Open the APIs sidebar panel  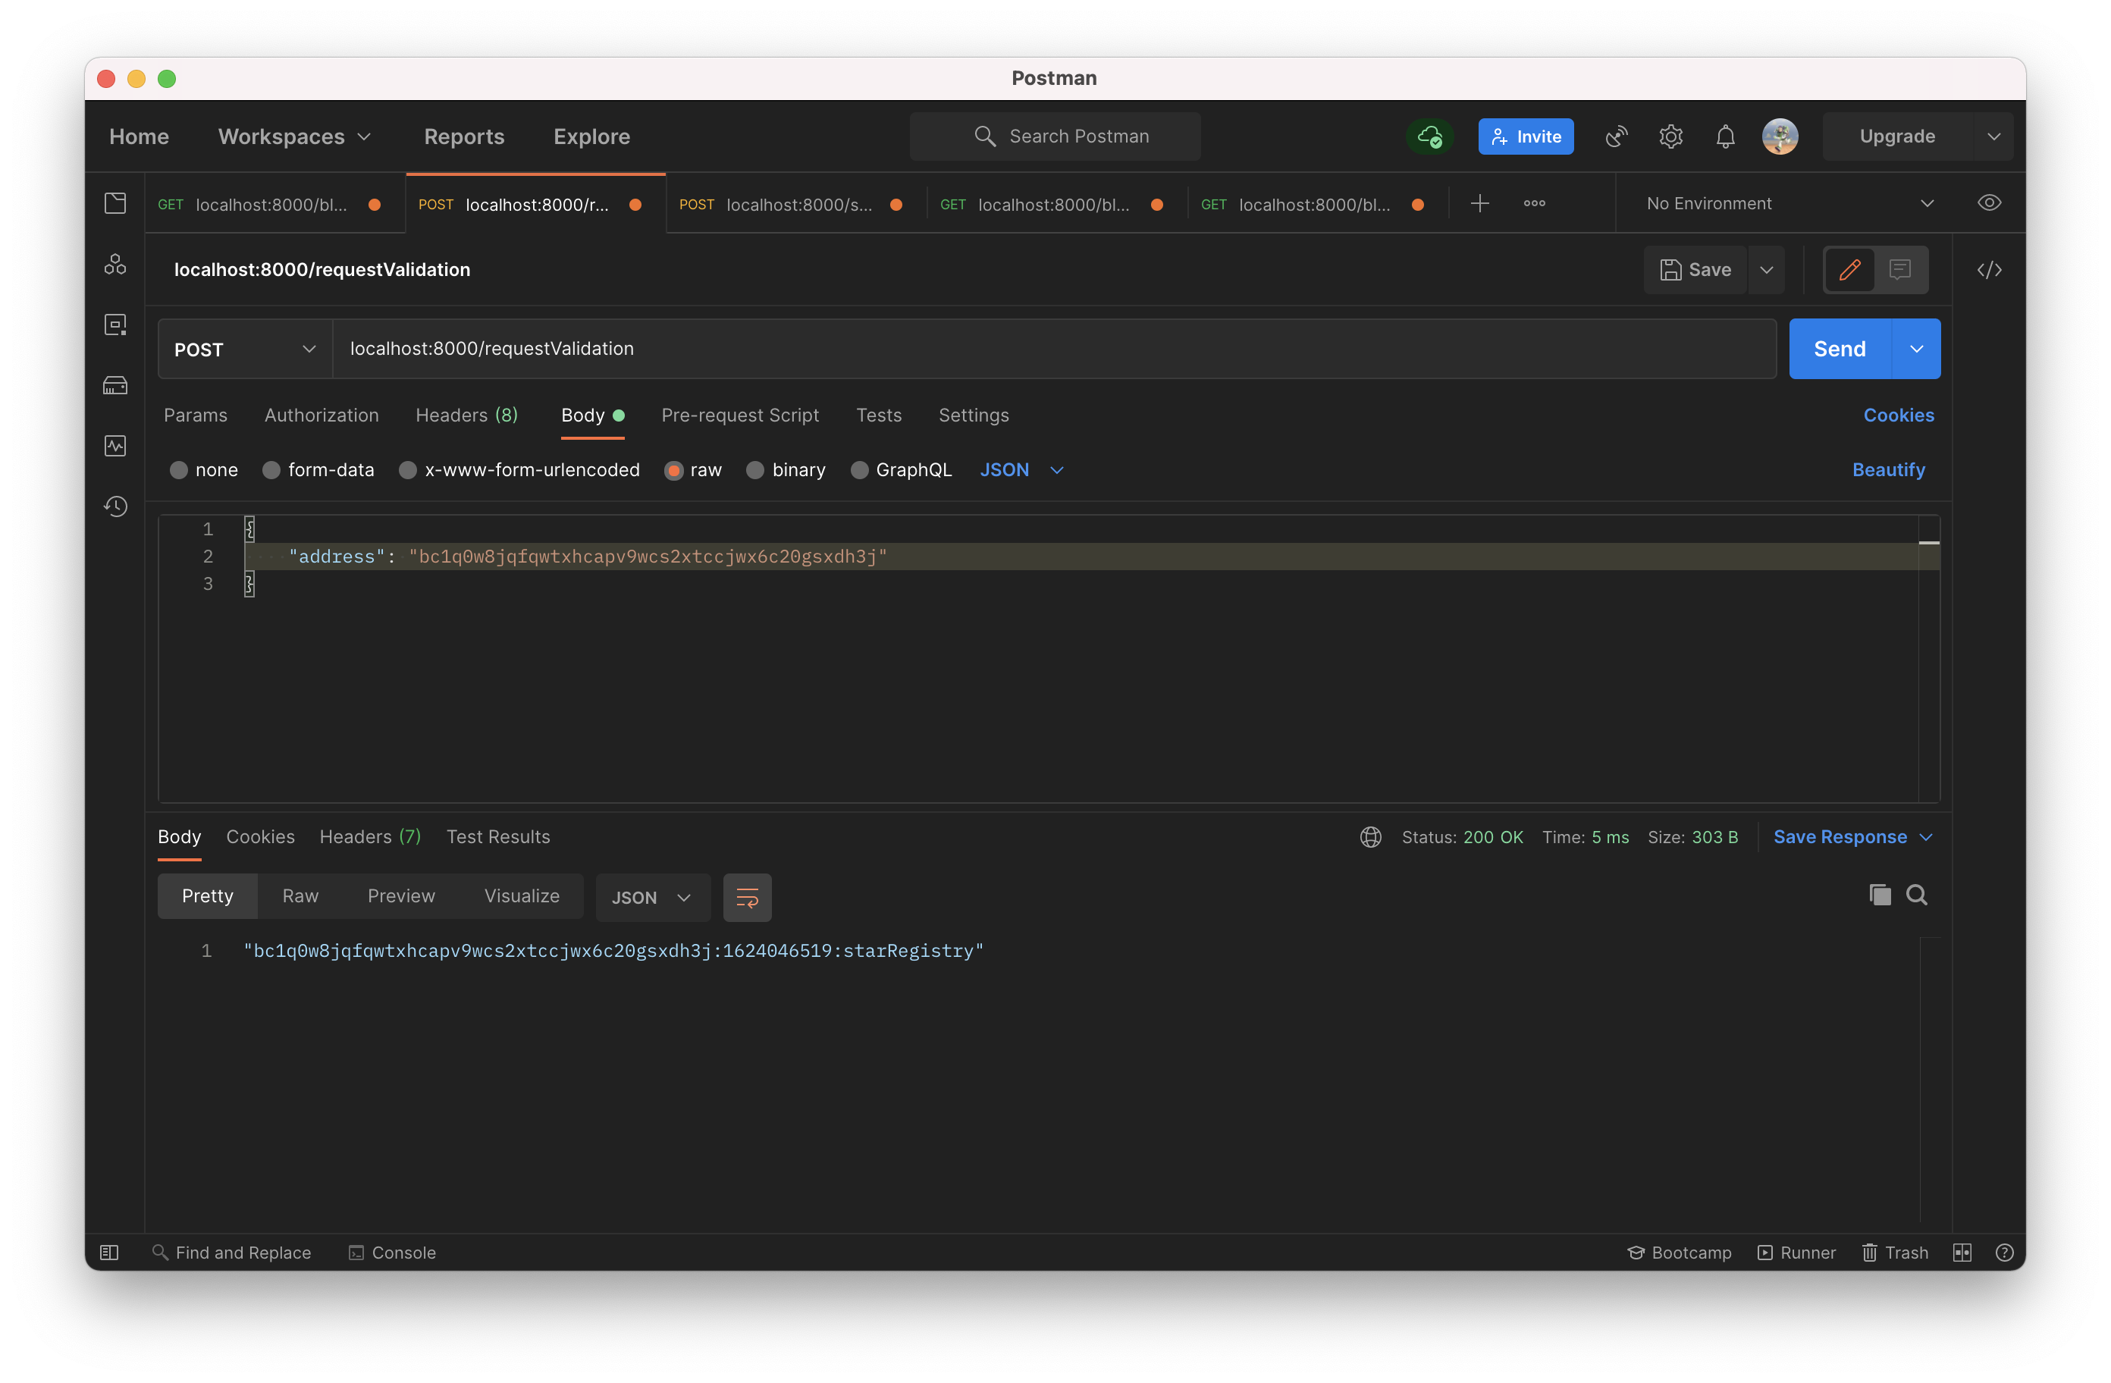coord(115,263)
